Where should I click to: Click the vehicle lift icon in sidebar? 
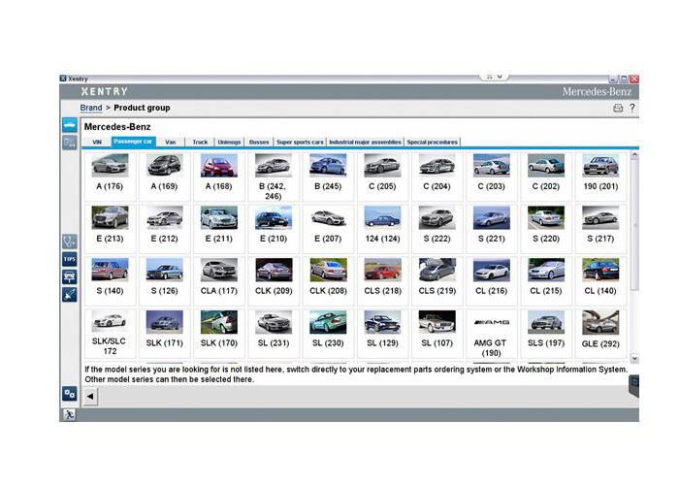coord(69,276)
